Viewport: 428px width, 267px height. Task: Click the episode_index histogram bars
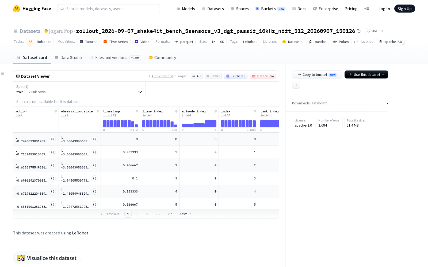coord(199,124)
